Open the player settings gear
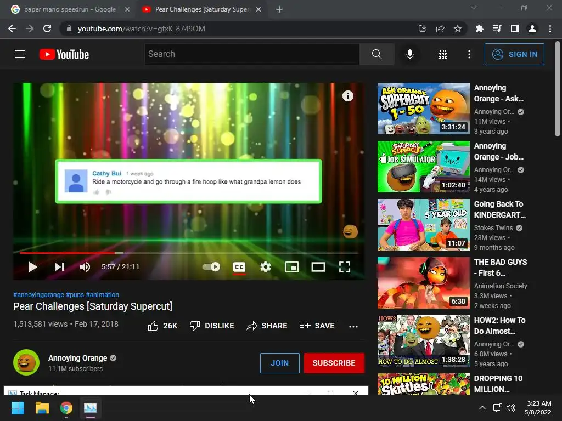Image resolution: width=562 pixels, height=421 pixels. pyautogui.click(x=266, y=267)
